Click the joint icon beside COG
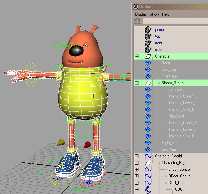The image size is (208, 194). tap(148, 189)
